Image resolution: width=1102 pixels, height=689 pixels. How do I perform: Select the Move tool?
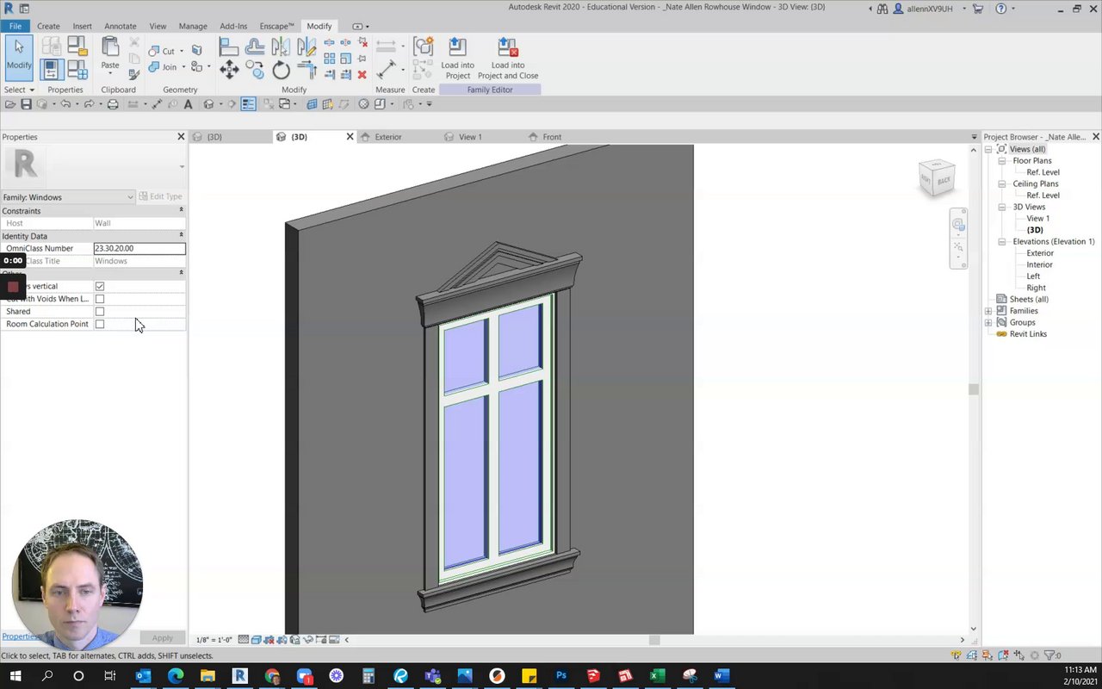229,71
